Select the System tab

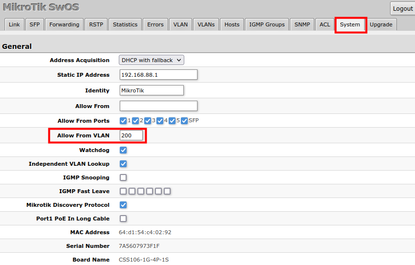350,24
